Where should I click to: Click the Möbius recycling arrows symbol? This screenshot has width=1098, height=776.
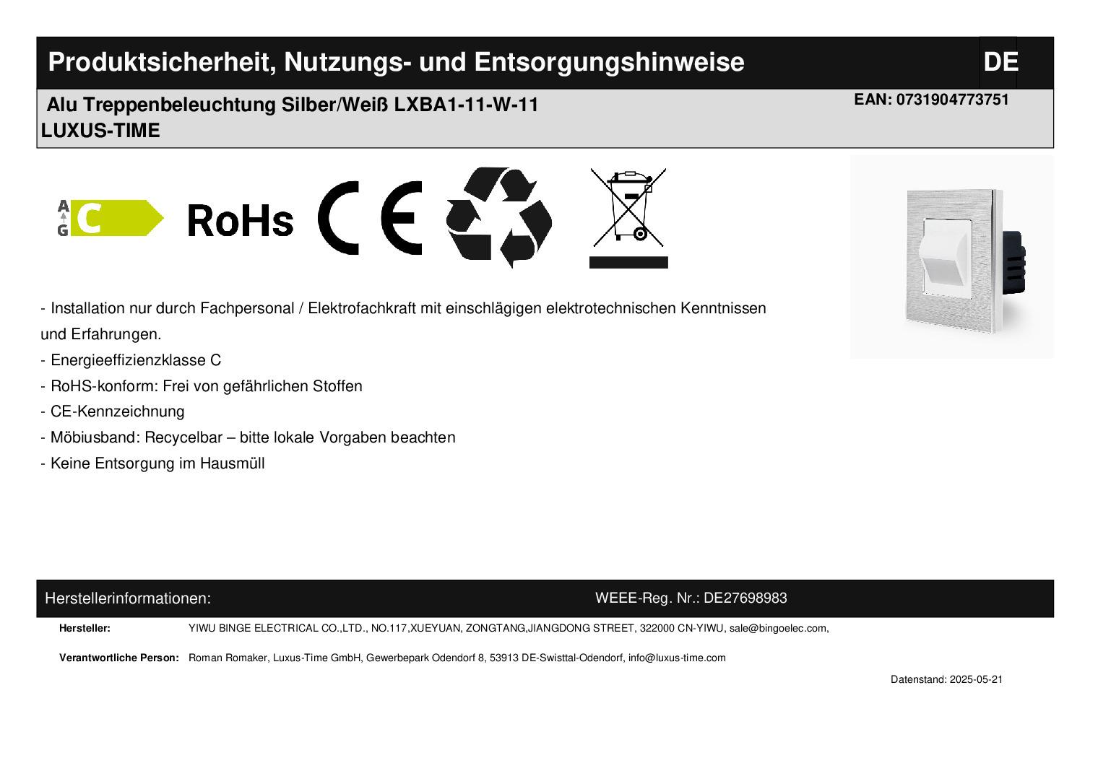(x=498, y=218)
